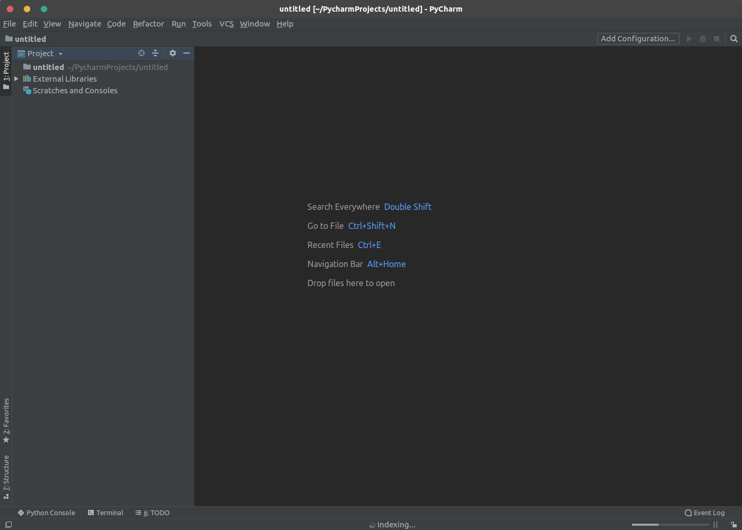Open the Run menu

179,24
